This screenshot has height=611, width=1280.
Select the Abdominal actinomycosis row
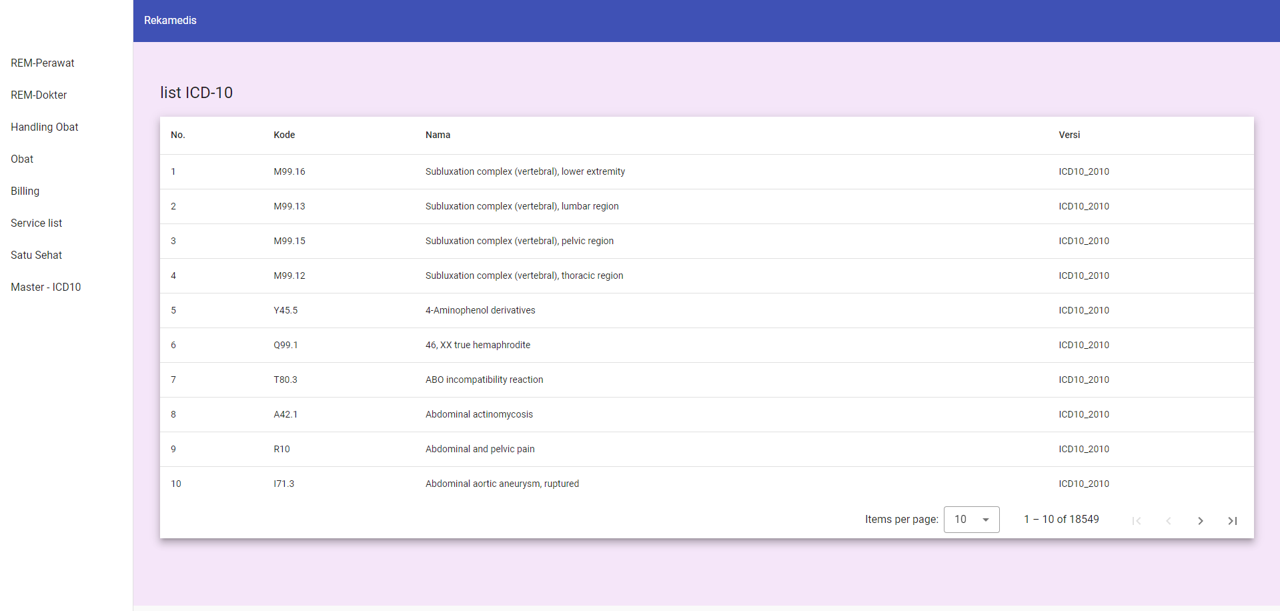pos(479,414)
